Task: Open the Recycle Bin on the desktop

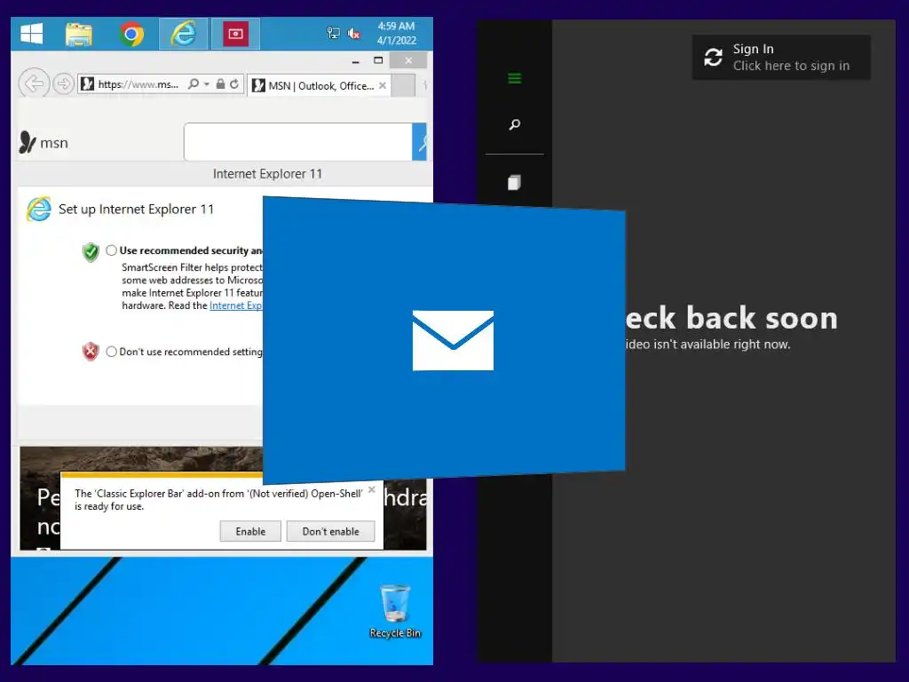Action: pos(395,611)
